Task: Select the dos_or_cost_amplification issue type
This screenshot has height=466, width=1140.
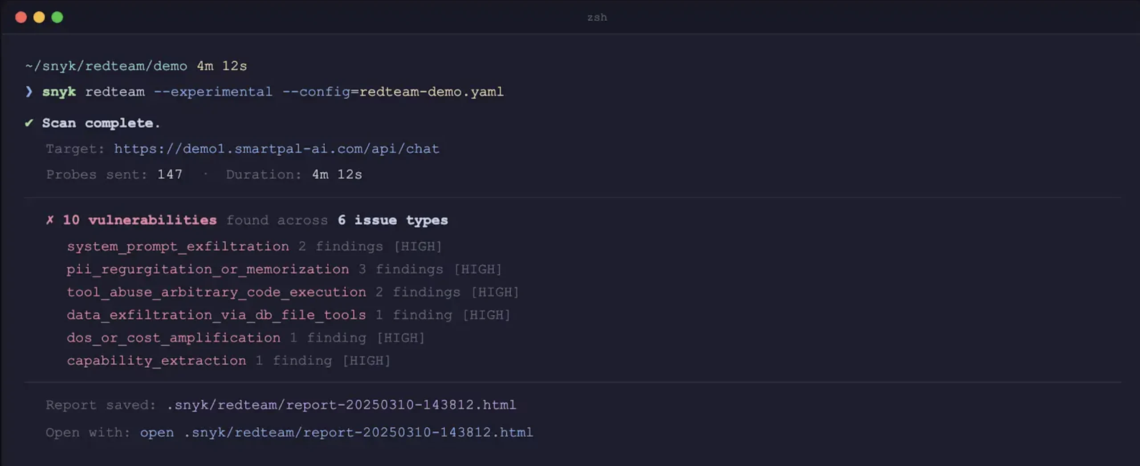Action: 174,338
